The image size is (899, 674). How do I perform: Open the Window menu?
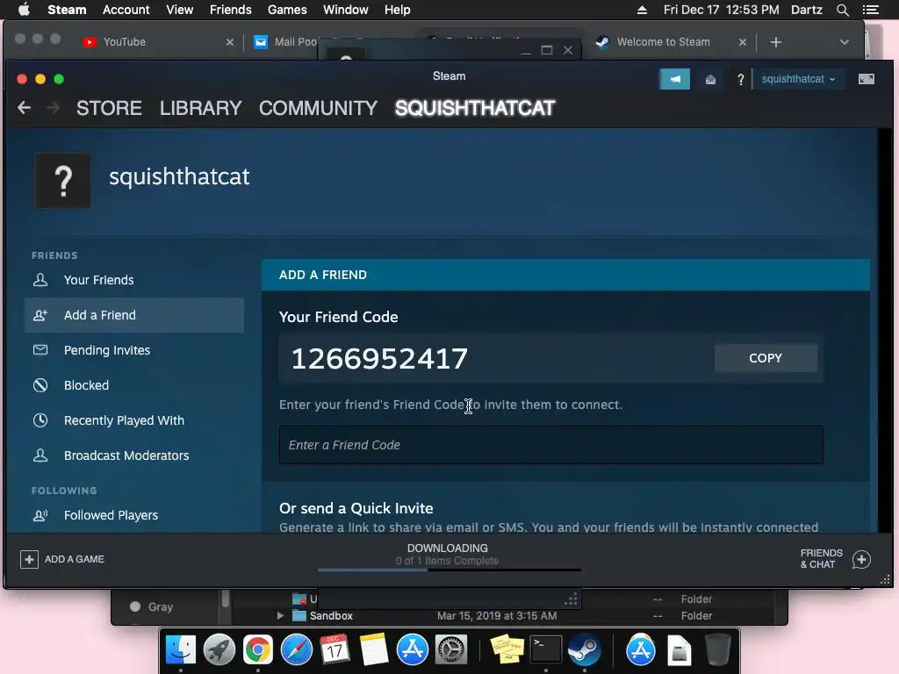[x=345, y=10]
